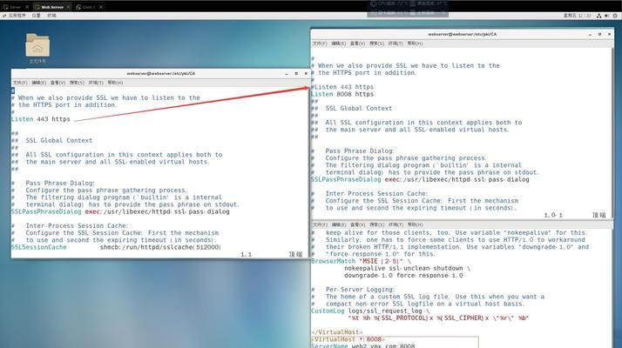Click 'SSL Global Context' in left terminal

click(x=58, y=141)
